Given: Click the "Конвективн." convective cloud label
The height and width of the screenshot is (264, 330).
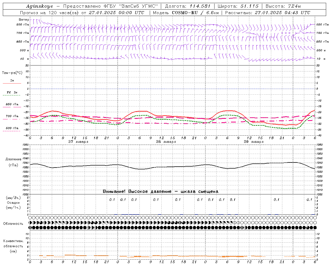Looking at the screenshot, I should 13,241.
